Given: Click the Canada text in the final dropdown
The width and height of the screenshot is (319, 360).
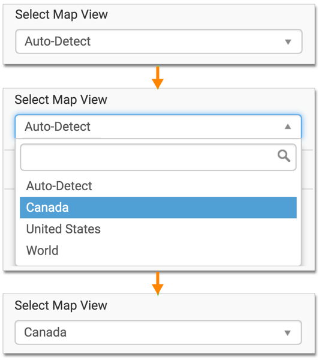Looking at the screenshot, I should point(45,332).
